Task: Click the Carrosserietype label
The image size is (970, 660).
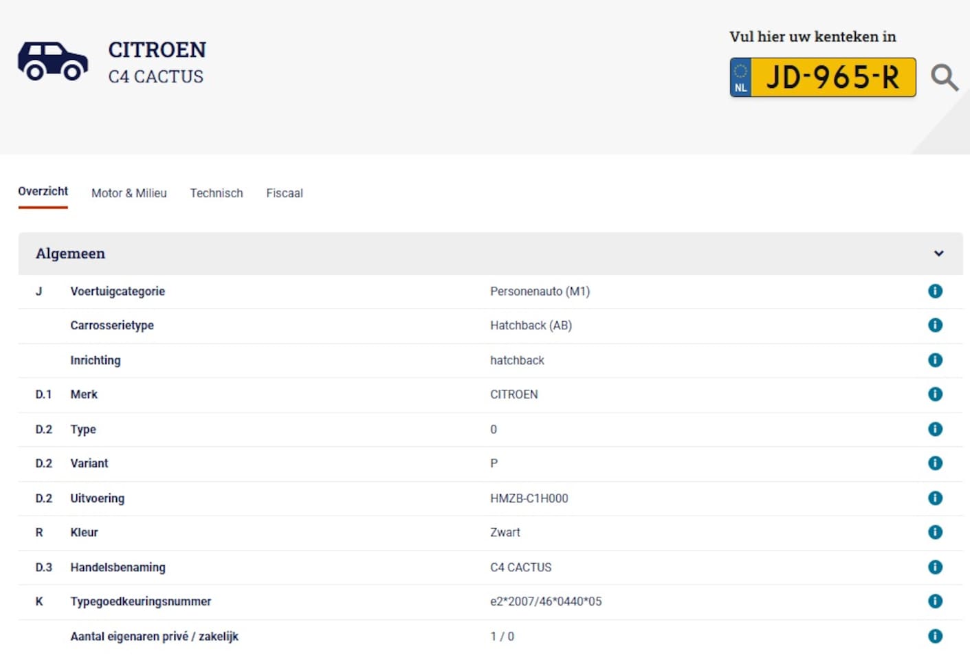Action: [112, 325]
